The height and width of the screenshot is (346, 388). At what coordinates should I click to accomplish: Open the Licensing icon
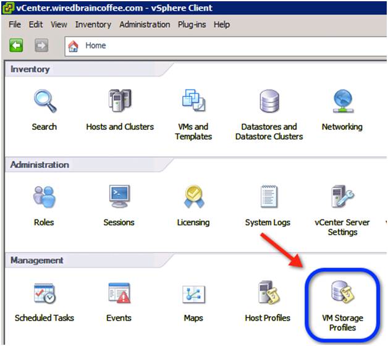pos(194,196)
